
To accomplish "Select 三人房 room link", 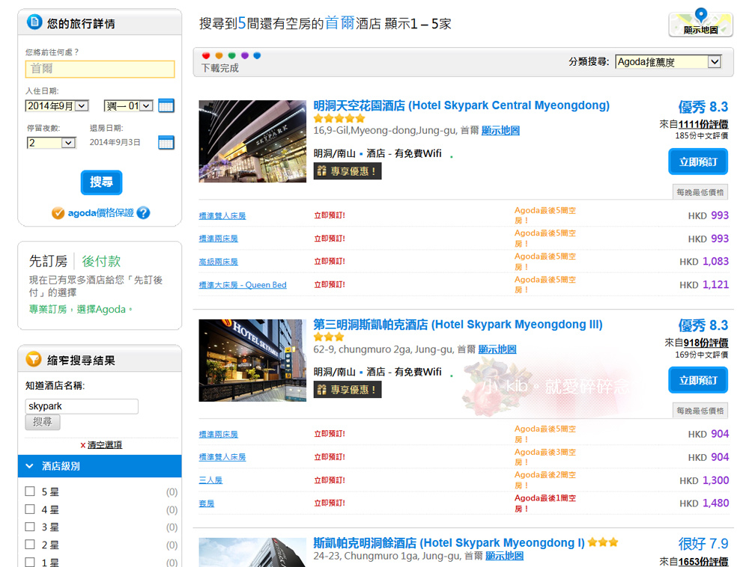I will click(210, 480).
